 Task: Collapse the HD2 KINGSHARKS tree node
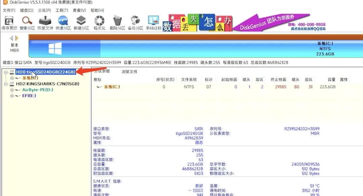point(6,84)
